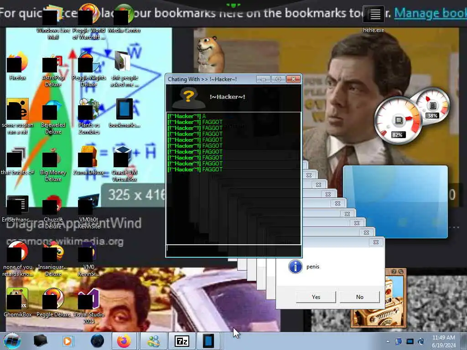
Task: Open the Endermanc... desktop icon
Action: 18,209
